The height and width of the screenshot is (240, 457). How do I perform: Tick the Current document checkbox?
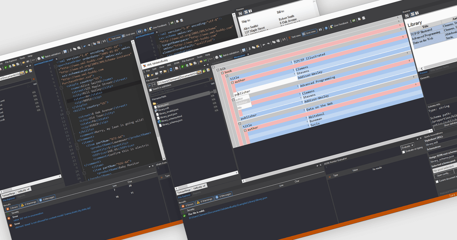point(437,182)
